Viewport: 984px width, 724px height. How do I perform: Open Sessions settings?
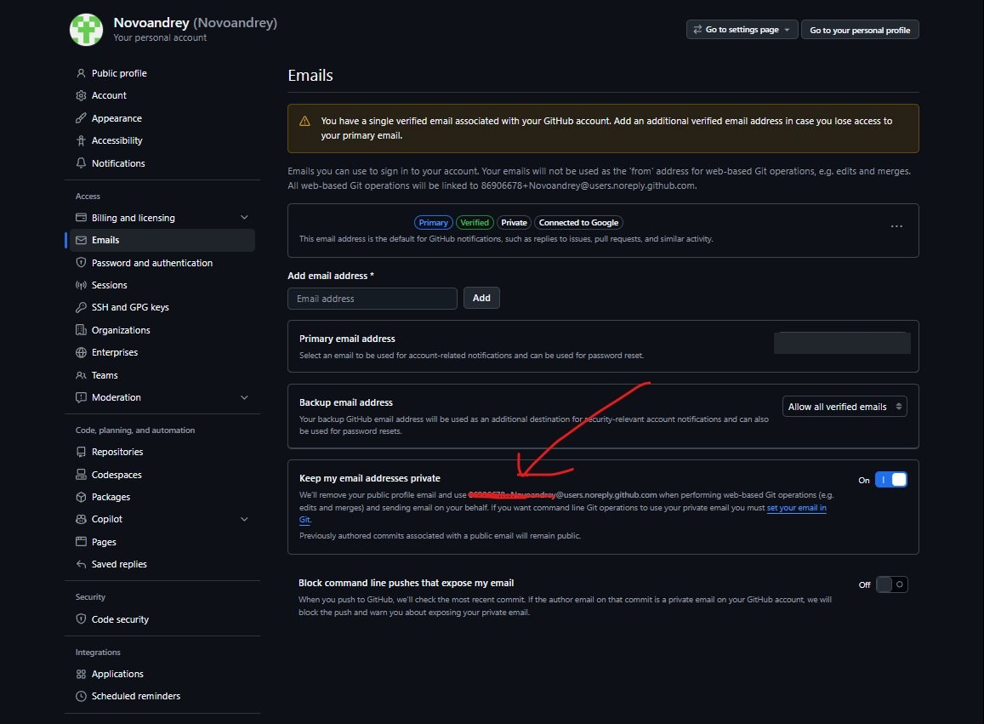point(109,285)
